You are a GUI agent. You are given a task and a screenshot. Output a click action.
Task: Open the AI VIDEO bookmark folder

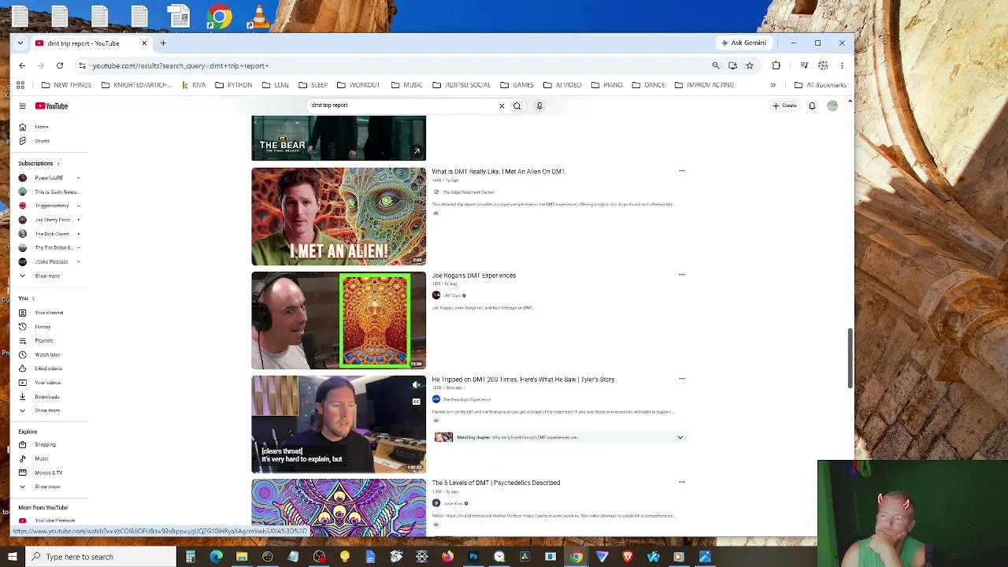coord(562,85)
